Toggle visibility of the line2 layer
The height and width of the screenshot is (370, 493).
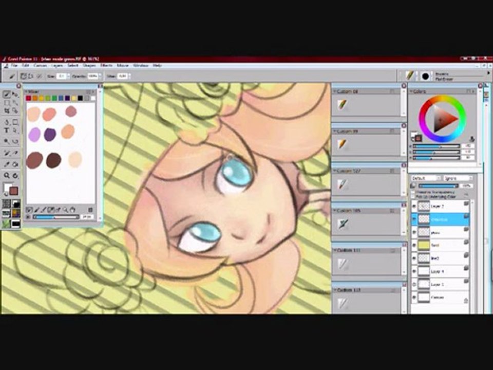pyautogui.click(x=414, y=258)
